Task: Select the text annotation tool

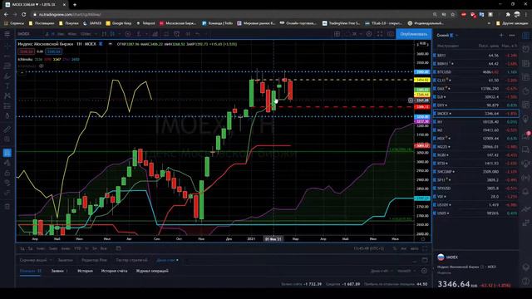Action: pos(7,86)
